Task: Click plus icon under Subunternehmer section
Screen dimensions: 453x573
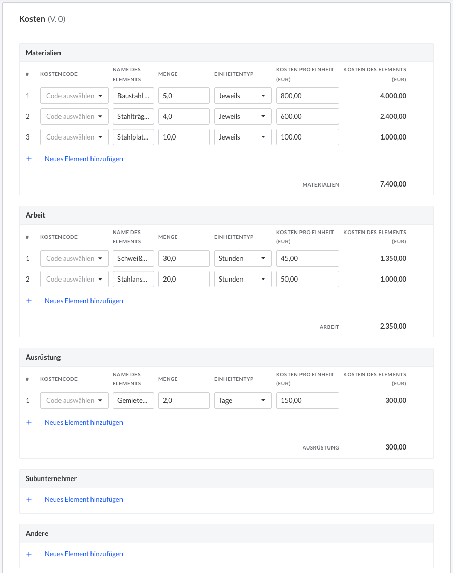Action: [x=29, y=499]
